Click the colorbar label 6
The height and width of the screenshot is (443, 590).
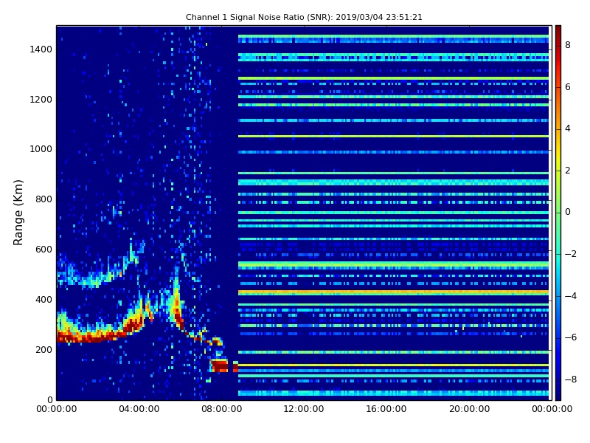(568, 87)
